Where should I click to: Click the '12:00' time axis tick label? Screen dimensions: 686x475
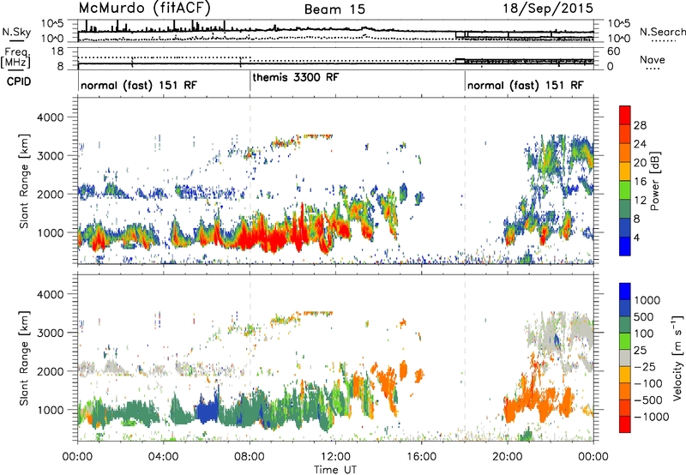(335, 457)
